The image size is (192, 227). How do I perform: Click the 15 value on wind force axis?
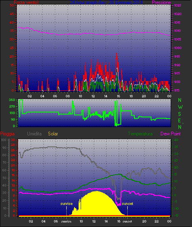[12, 65]
